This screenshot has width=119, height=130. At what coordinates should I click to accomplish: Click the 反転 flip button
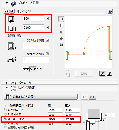pos(84,73)
